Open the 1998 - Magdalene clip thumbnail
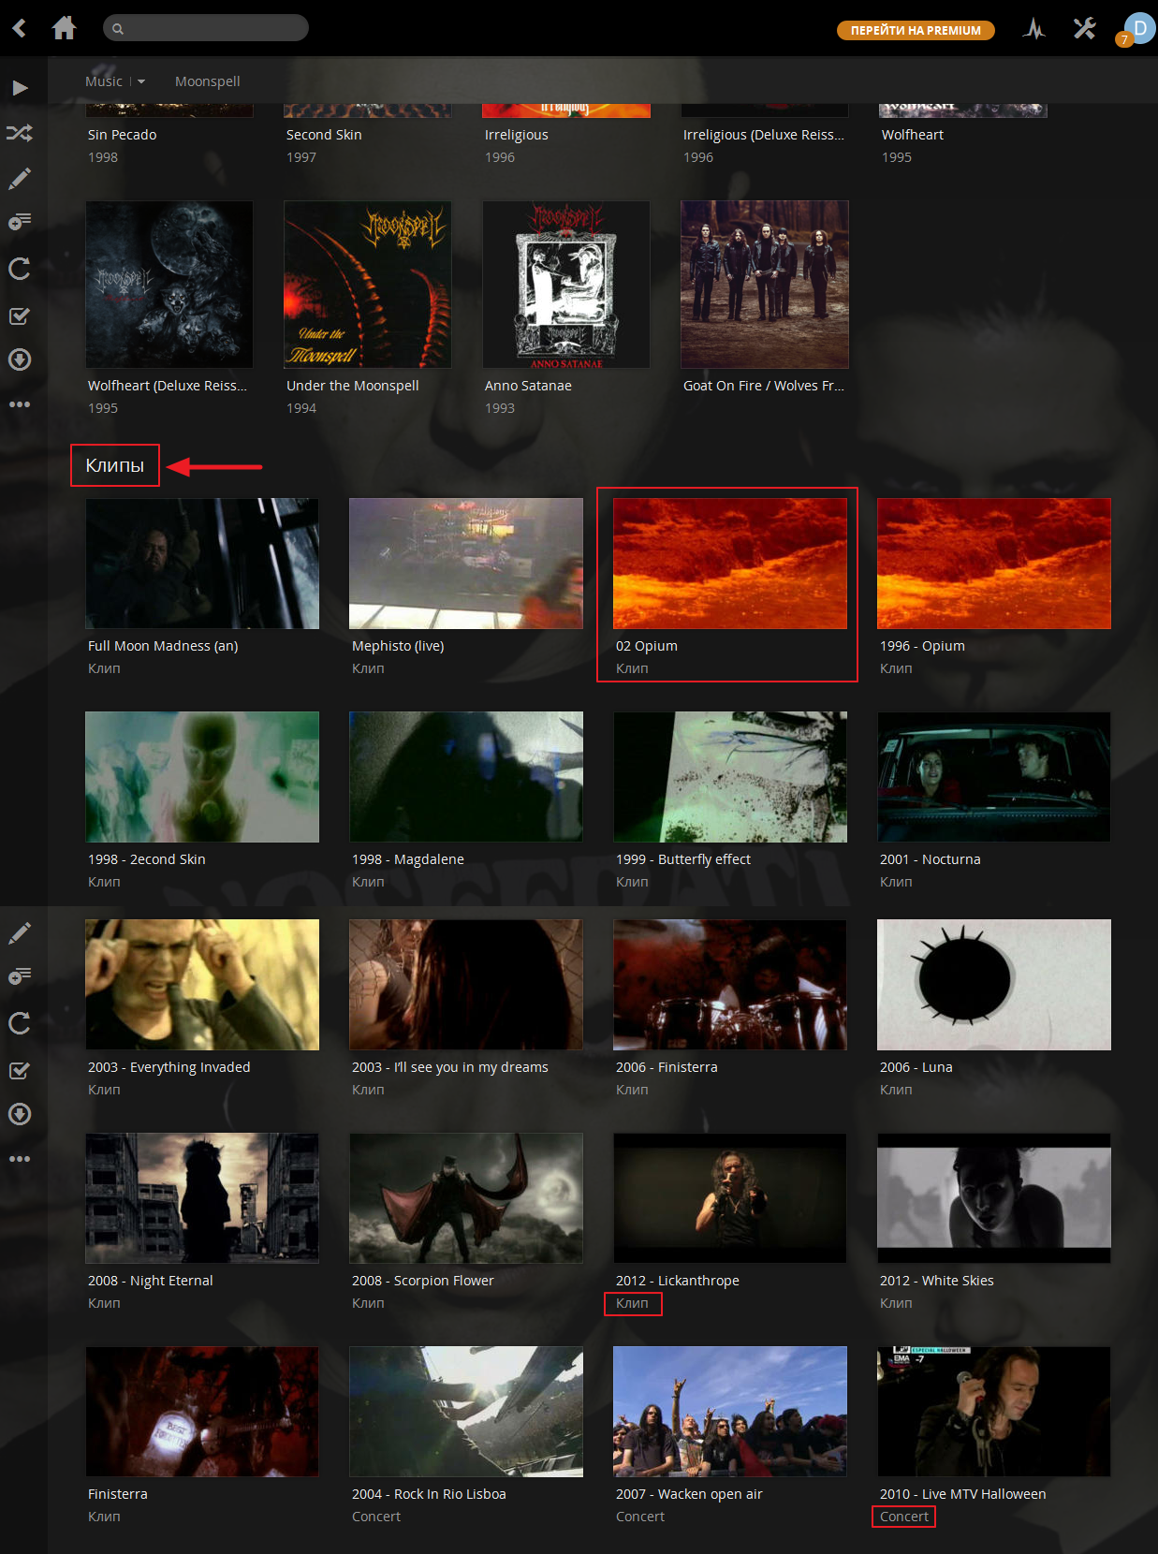Screen dimensions: 1158x1554 466,777
